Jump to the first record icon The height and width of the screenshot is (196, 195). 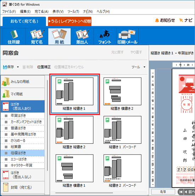click(x=181, y=192)
